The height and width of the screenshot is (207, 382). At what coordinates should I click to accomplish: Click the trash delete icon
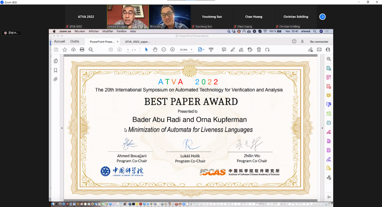259,50
